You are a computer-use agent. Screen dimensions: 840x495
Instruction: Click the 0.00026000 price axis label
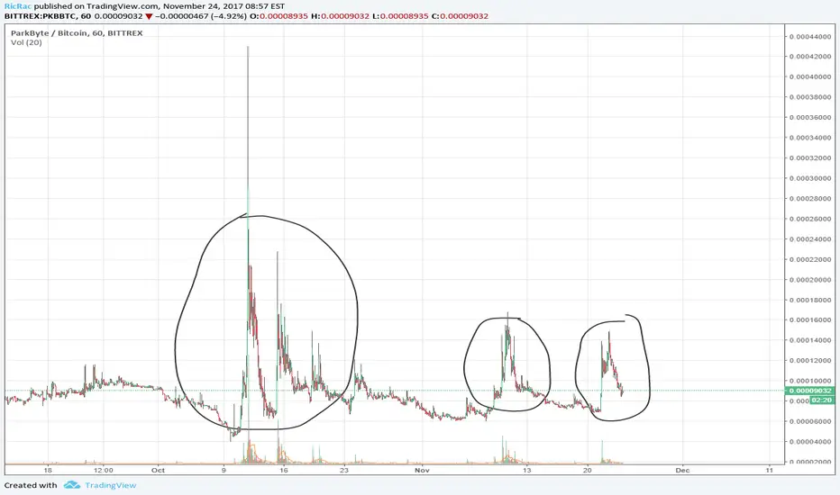(x=810, y=220)
